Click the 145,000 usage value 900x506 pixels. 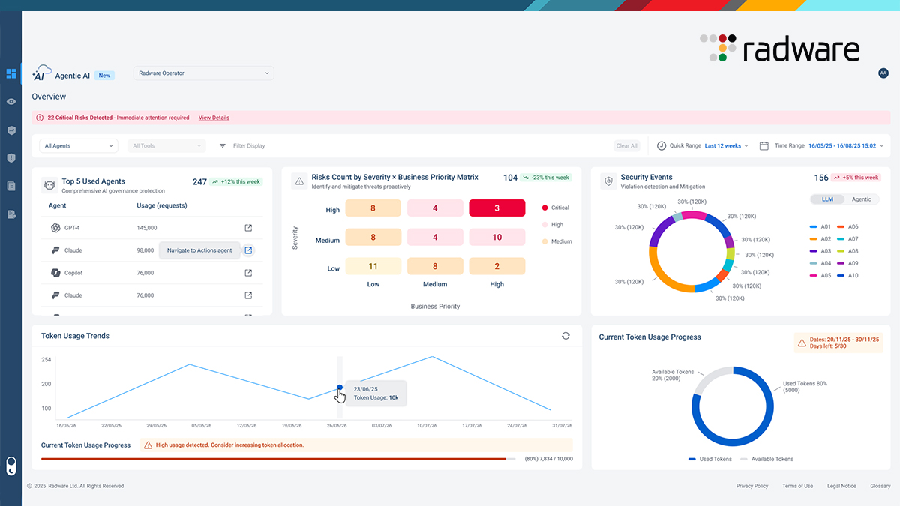[x=147, y=228]
